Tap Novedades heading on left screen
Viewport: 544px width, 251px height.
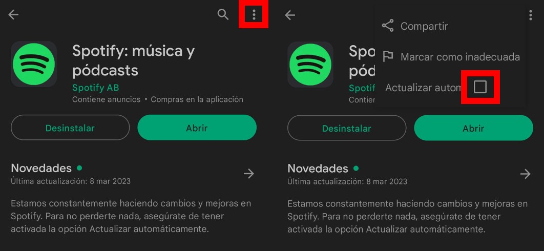tap(41, 168)
